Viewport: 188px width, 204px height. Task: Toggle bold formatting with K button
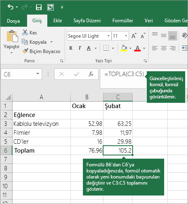71,48
